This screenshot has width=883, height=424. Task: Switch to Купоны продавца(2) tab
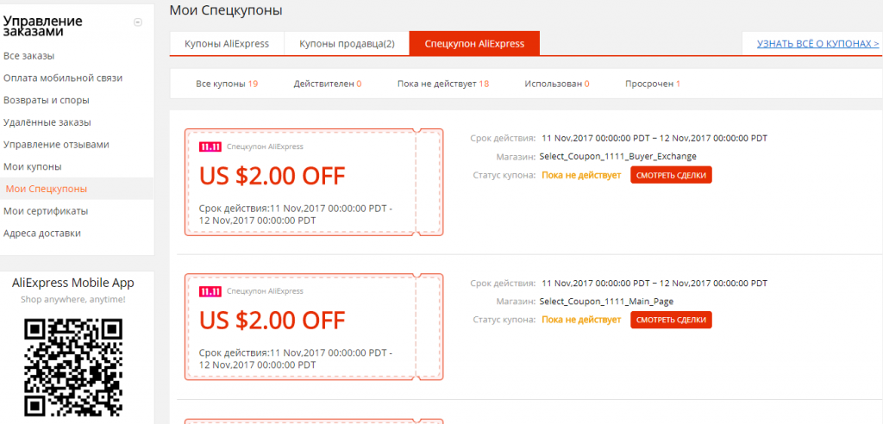[x=347, y=44]
